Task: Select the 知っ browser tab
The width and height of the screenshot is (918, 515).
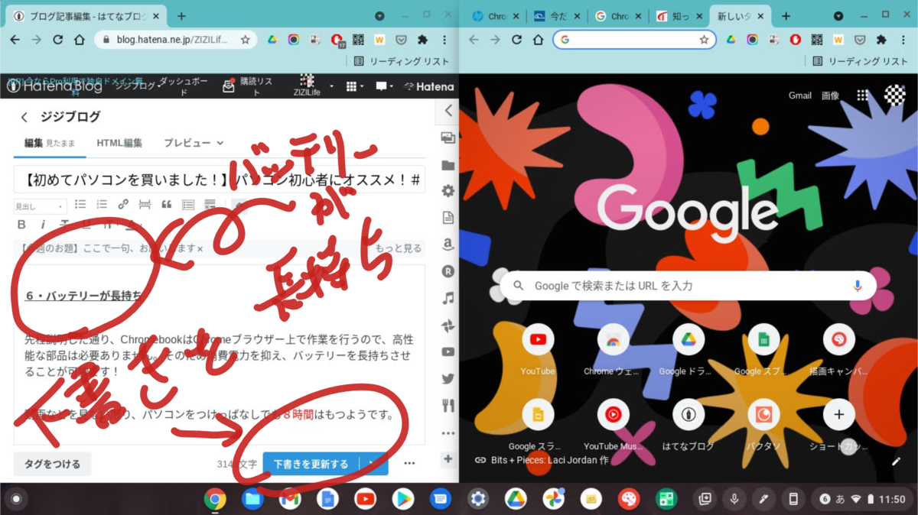Action: point(679,16)
